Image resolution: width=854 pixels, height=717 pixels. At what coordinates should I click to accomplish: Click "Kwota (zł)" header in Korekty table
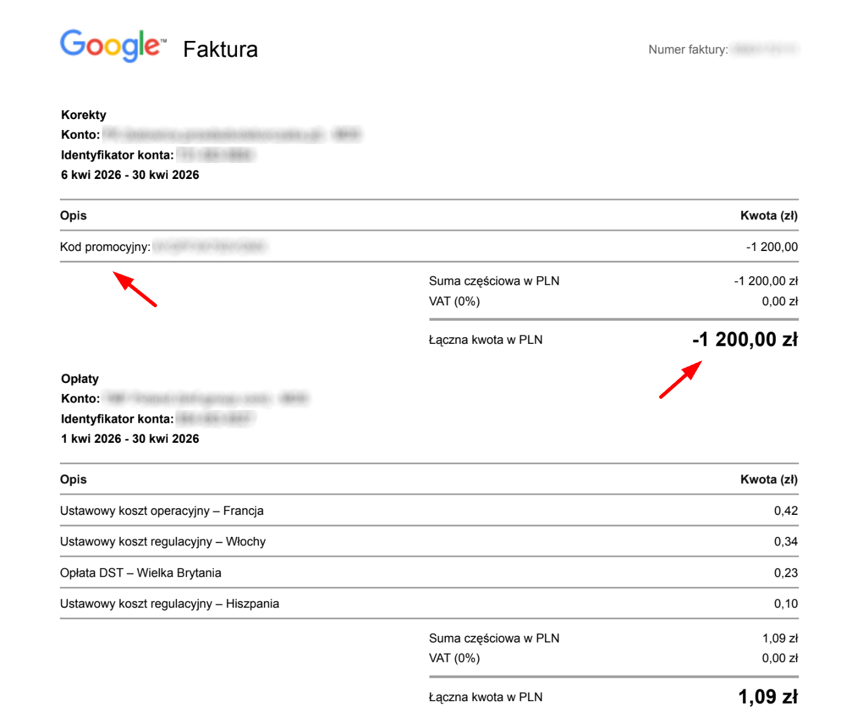coord(769,216)
